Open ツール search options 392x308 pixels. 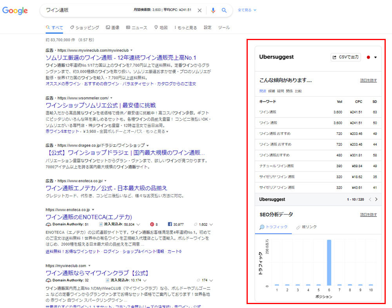pos(224,27)
